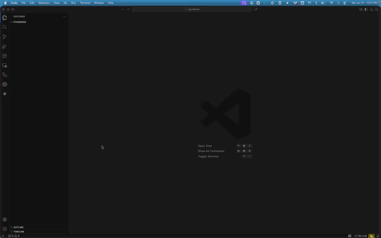Screen dimensions: 381x238
Task: Open the Copilot chat icon in the title bar
Action: click(x=255, y=9)
